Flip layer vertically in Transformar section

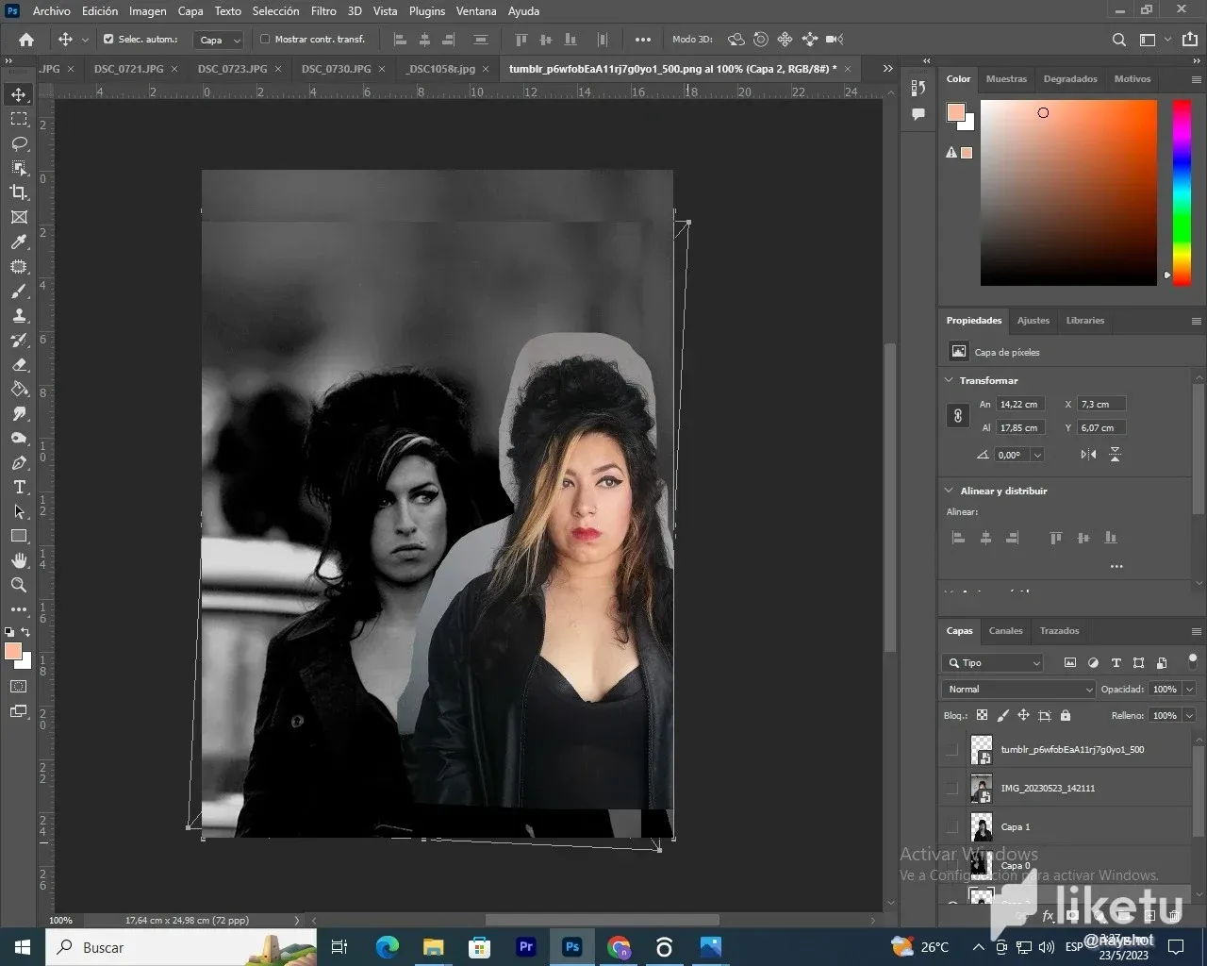coord(1115,455)
